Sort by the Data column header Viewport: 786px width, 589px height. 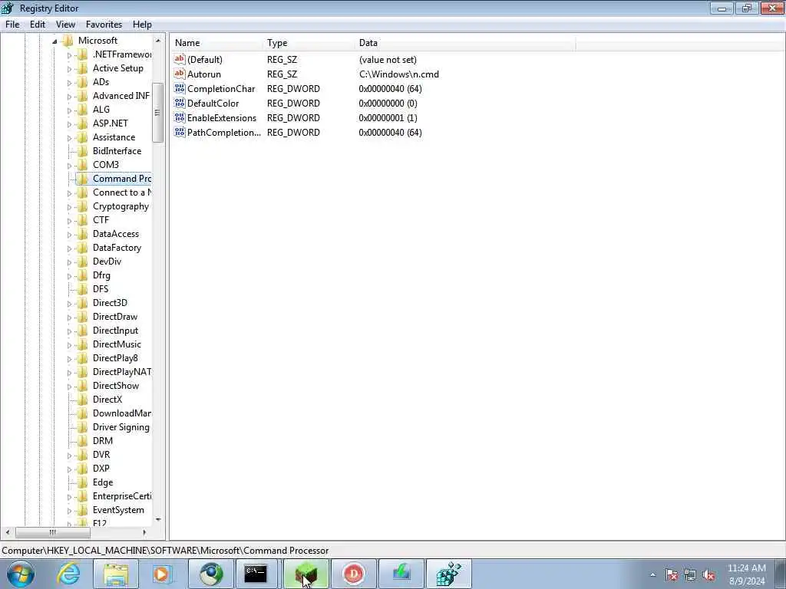pyautogui.click(x=464, y=43)
